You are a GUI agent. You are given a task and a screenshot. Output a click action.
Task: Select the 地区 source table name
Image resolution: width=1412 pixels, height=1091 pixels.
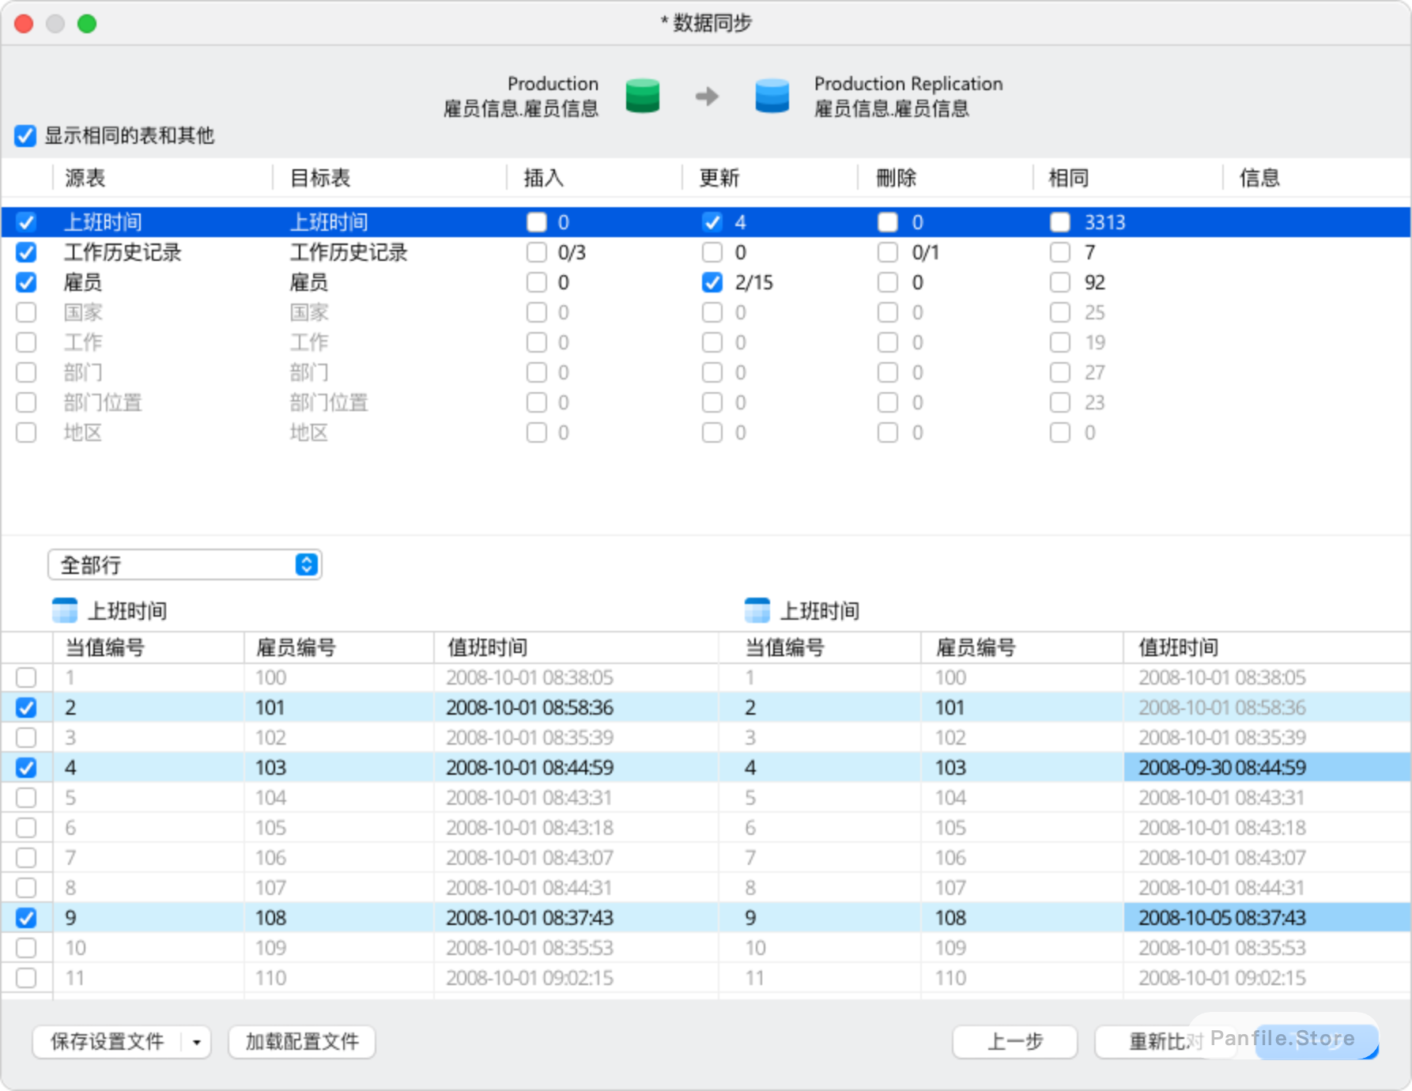tap(83, 432)
